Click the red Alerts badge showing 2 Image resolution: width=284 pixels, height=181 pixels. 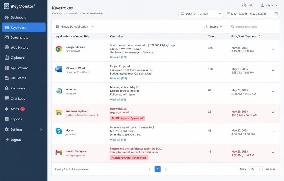(22, 109)
